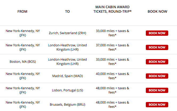Click the TO column header

pos(67,12)
